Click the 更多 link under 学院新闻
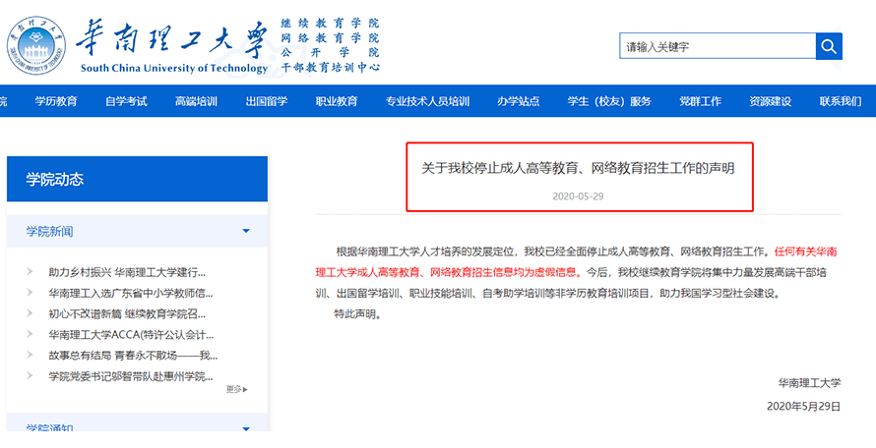876x448 pixels. pyautogui.click(x=236, y=389)
